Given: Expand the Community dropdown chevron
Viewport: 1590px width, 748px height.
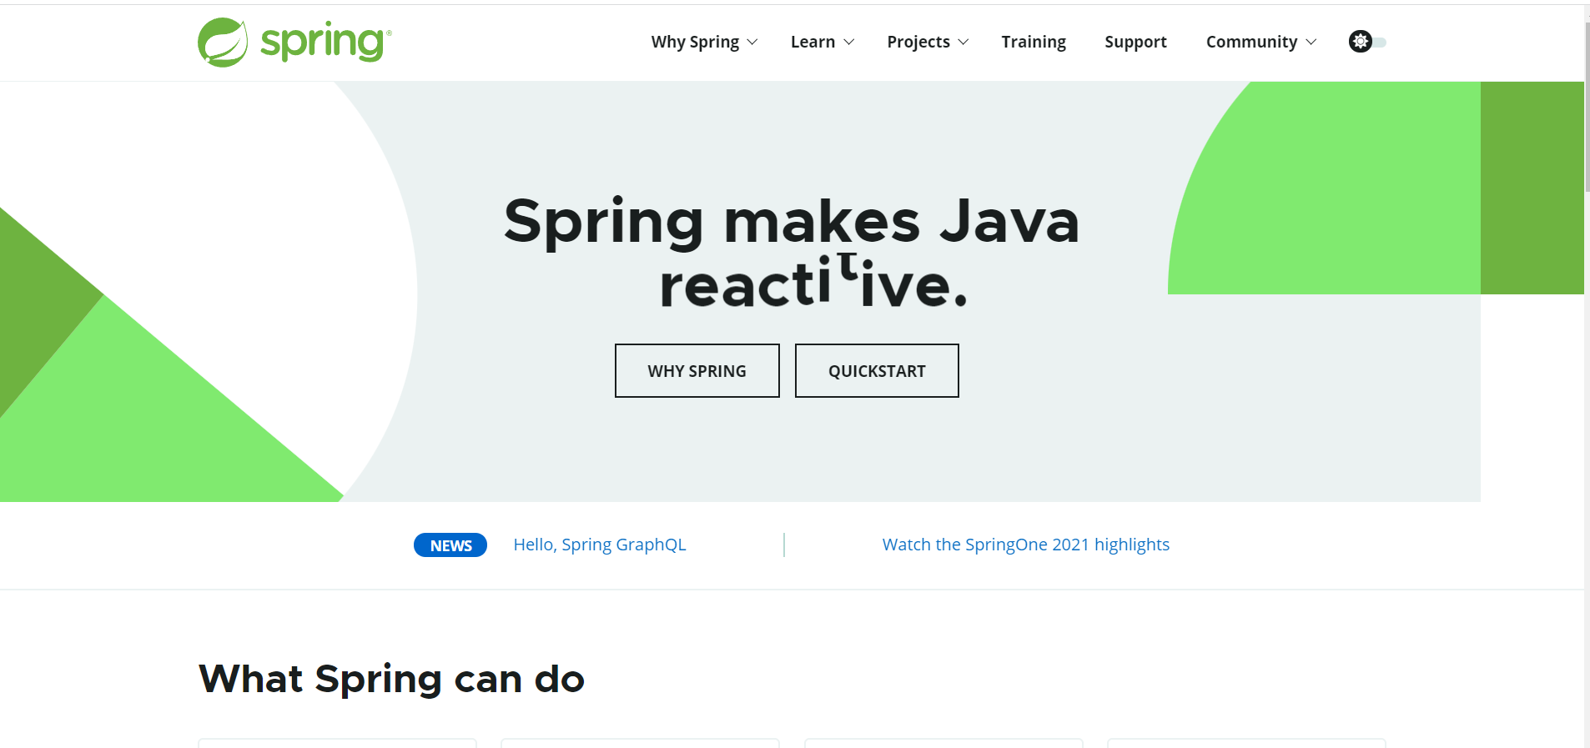Looking at the screenshot, I should tap(1311, 42).
